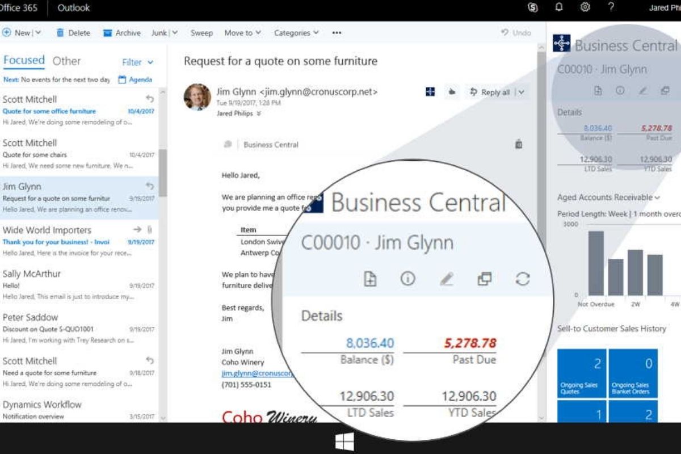Click the Not Overdue bar in the chart
This screenshot has width=681, height=454.
[596, 263]
